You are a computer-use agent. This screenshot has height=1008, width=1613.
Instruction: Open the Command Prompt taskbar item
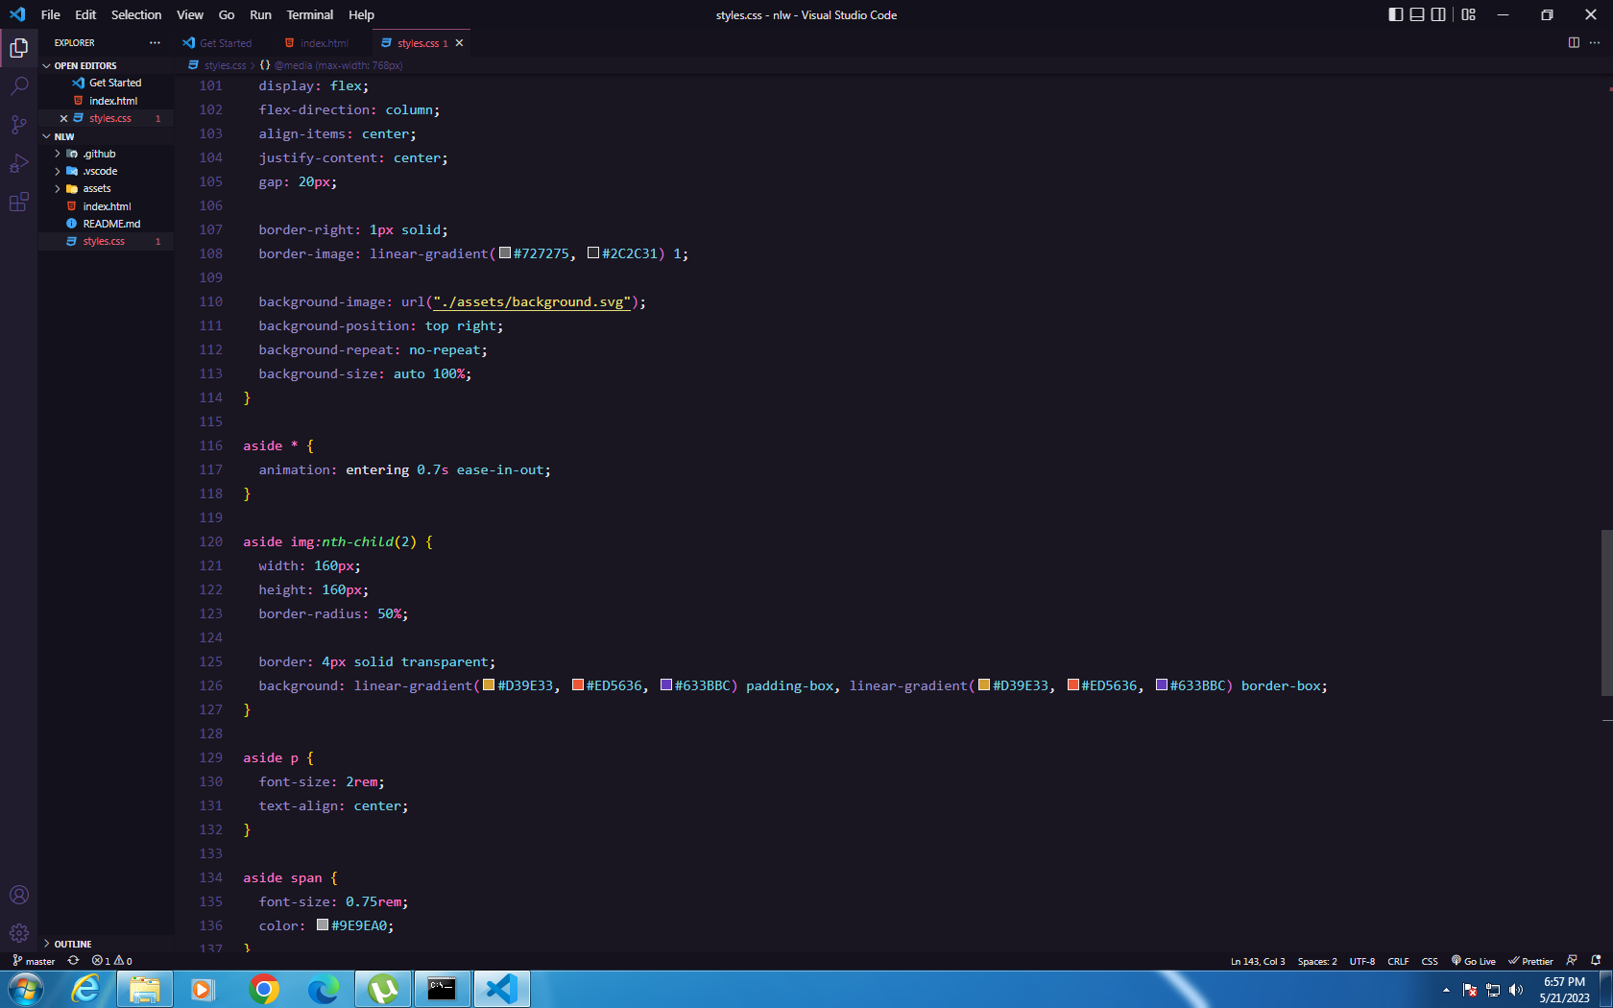point(442,989)
